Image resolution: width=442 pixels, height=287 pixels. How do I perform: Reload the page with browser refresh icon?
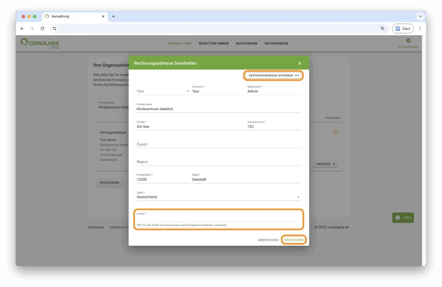click(x=42, y=29)
